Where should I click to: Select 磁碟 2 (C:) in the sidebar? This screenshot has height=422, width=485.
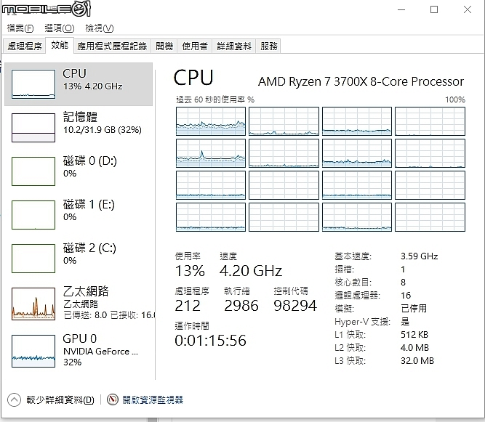pyautogui.click(x=79, y=259)
